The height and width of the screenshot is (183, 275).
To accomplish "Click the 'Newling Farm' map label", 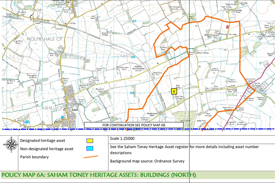I will (238, 11).
